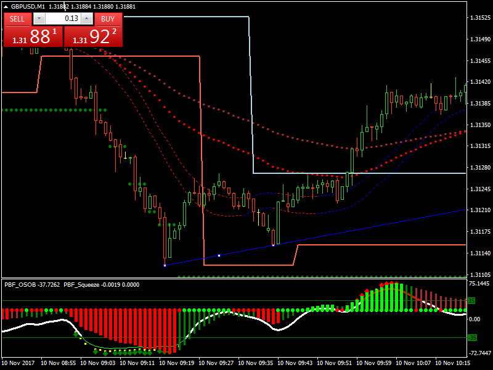Click the 1.31420 price scale label

tap(480, 82)
